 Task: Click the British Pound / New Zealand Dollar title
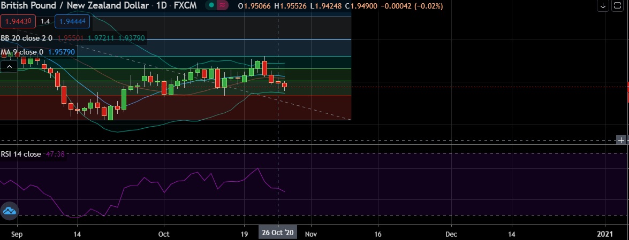(x=74, y=6)
